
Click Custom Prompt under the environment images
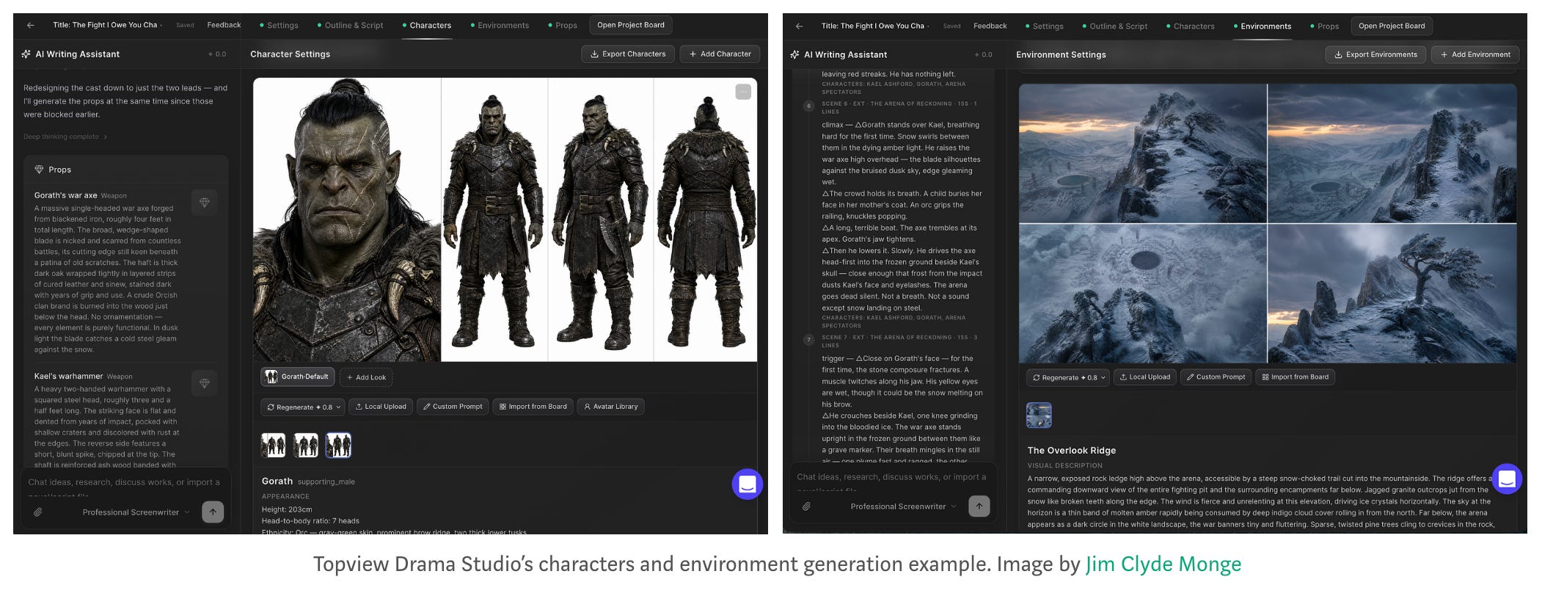[x=1216, y=377]
